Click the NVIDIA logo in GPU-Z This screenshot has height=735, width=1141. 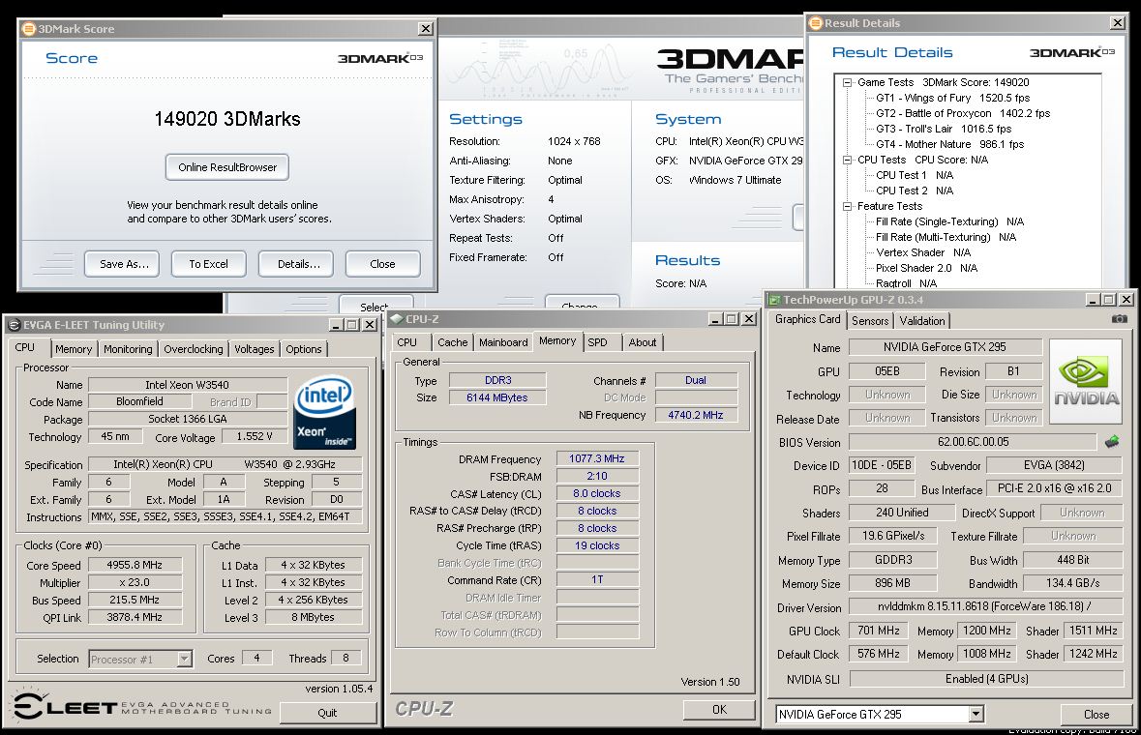(1087, 382)
